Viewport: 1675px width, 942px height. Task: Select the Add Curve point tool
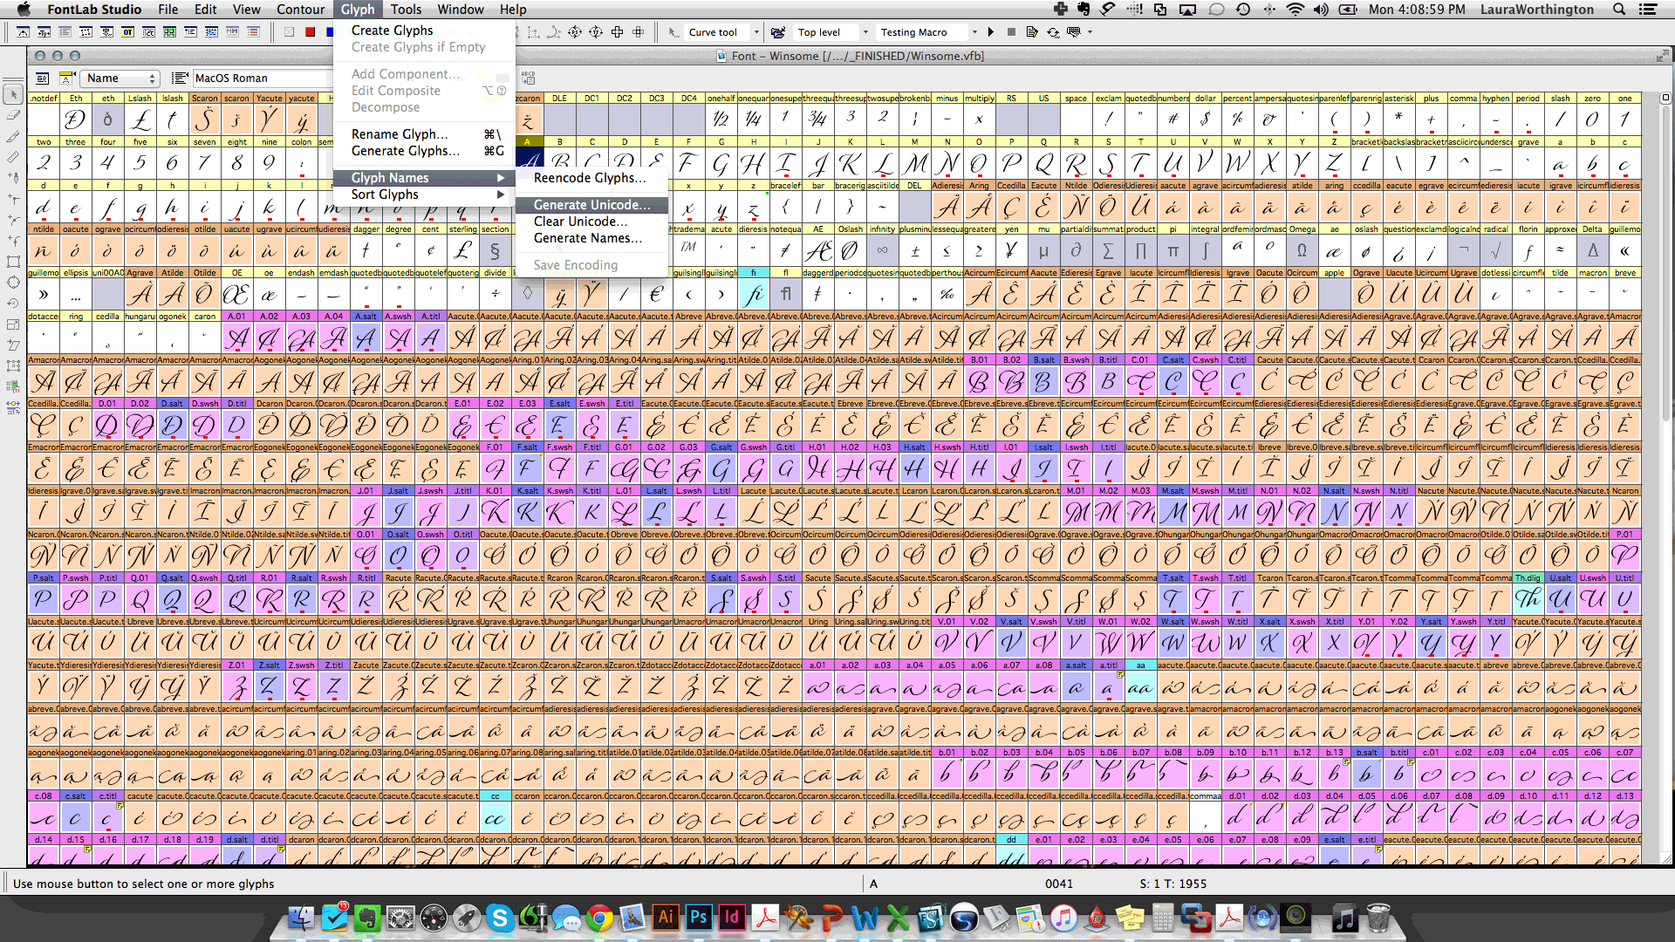click(x=13, y=220)
